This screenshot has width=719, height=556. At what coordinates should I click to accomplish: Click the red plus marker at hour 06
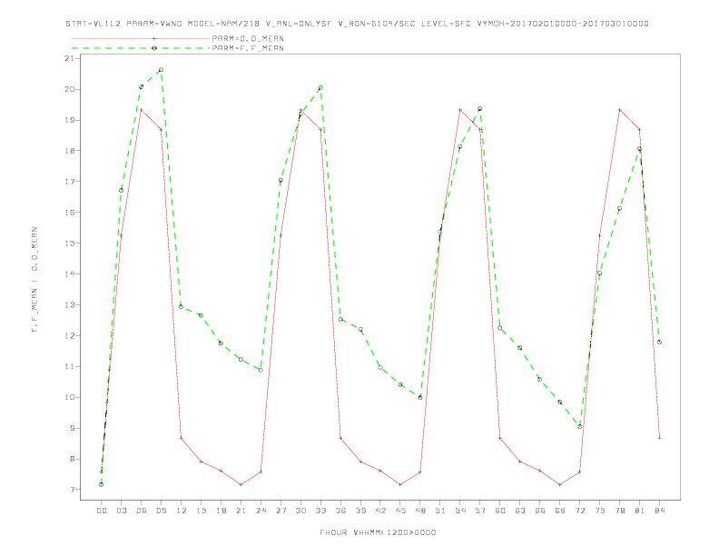(x=142, y=110)
